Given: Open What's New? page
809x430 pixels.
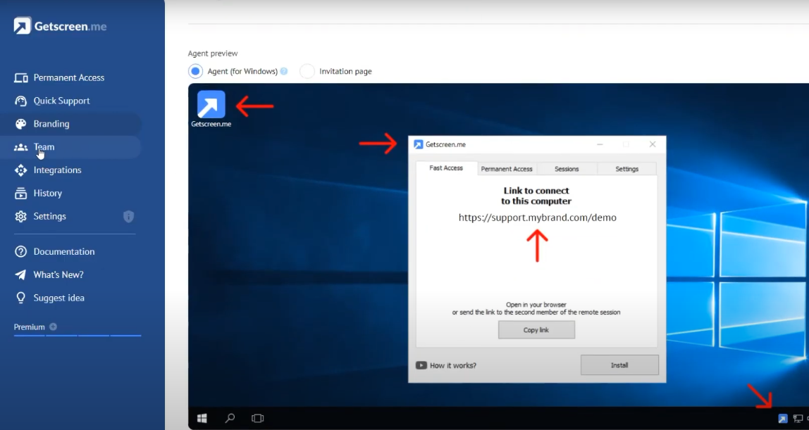Looking at the screenshot, I should [x=58, y=275].
